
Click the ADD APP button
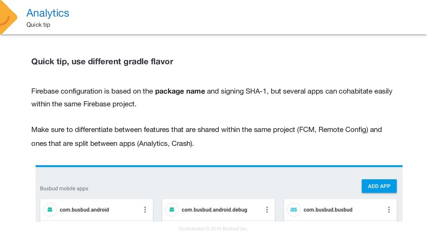point(379,186)
